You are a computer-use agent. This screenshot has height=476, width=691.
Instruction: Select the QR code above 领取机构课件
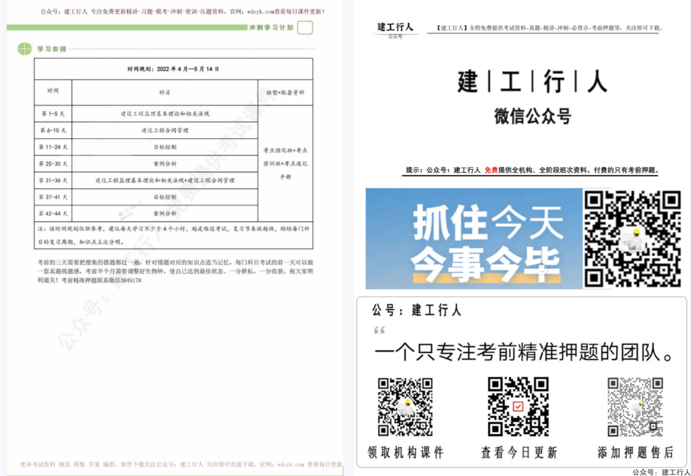tap(405, 407)
